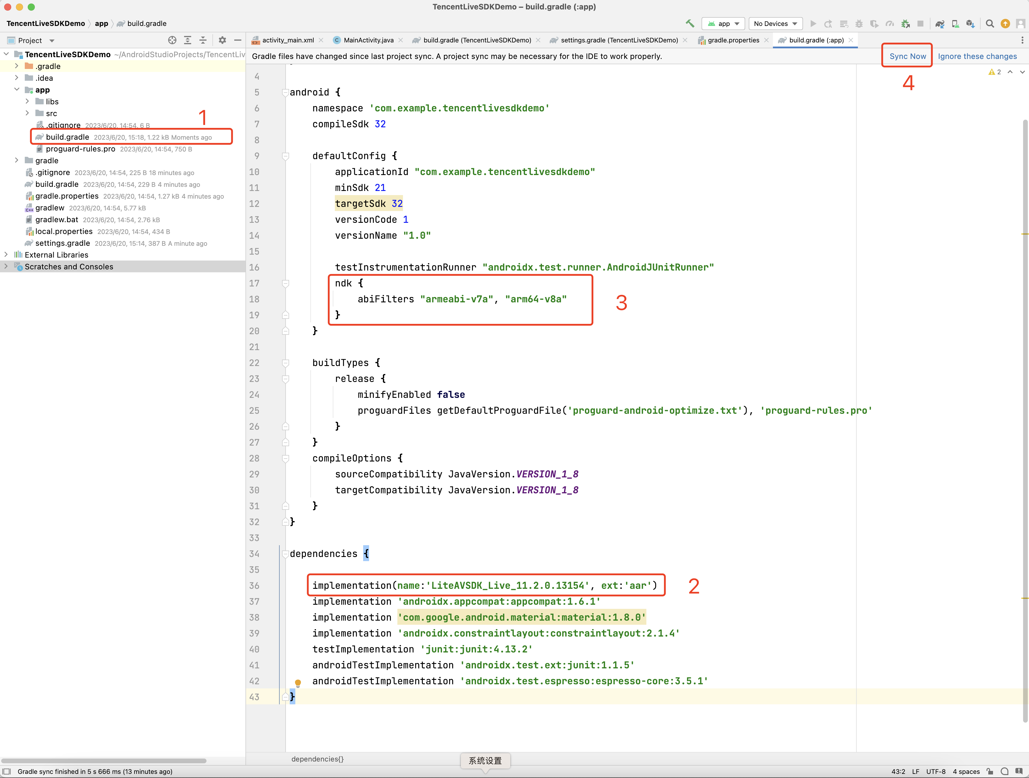1029x778 pixels.
Task: Click the Make Project hammer icon
Action: tap(690, 23)
